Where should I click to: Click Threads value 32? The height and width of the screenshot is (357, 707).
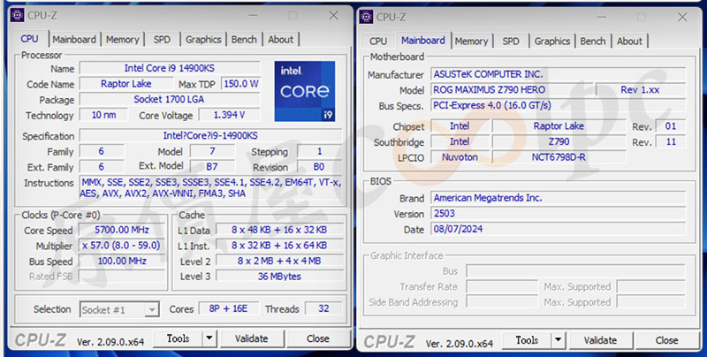tap(323, 308)
